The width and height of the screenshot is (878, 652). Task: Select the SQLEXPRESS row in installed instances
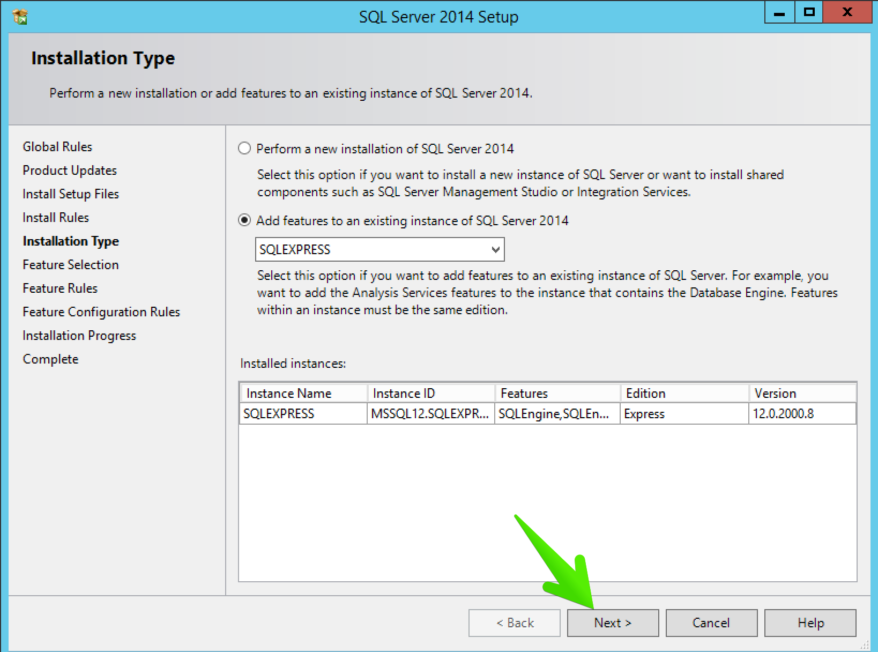[548, 413]
